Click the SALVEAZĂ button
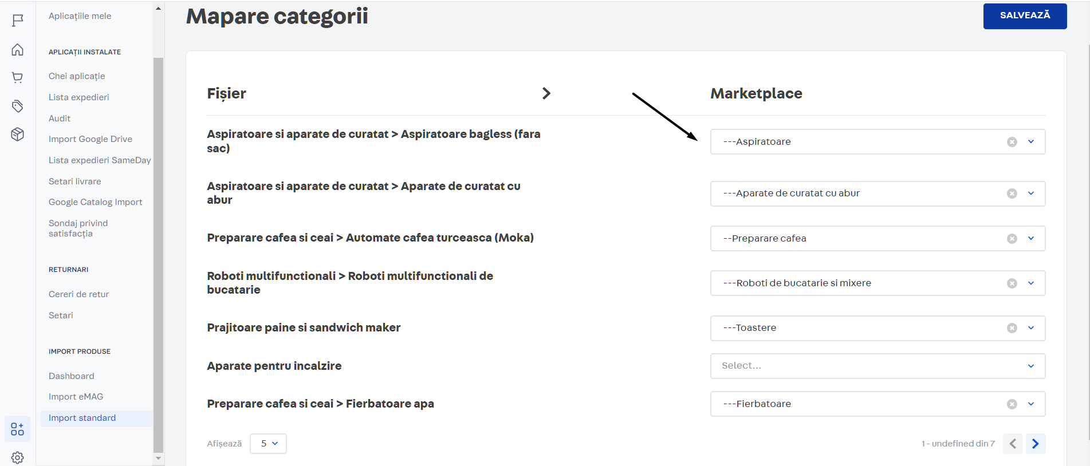Viewport: 1090px width, 466px height. (1024, 16)
